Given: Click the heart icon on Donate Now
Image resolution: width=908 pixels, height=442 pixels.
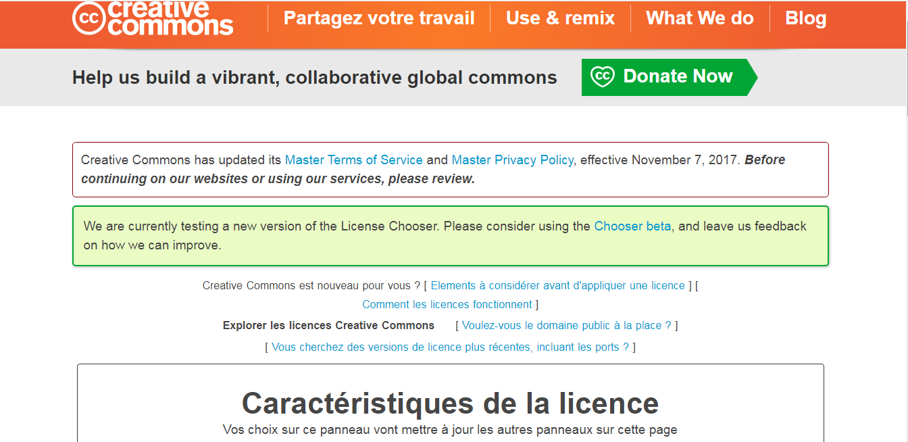Looking at the screenshot, I should 602,76.
